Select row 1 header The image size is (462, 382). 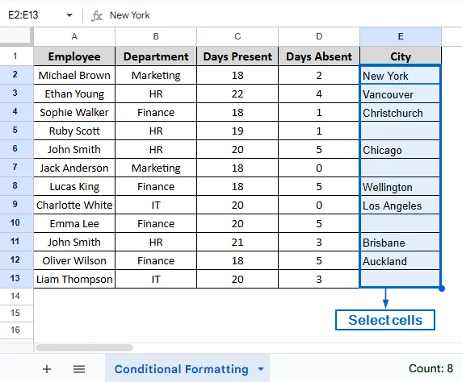tap(16, 56)
